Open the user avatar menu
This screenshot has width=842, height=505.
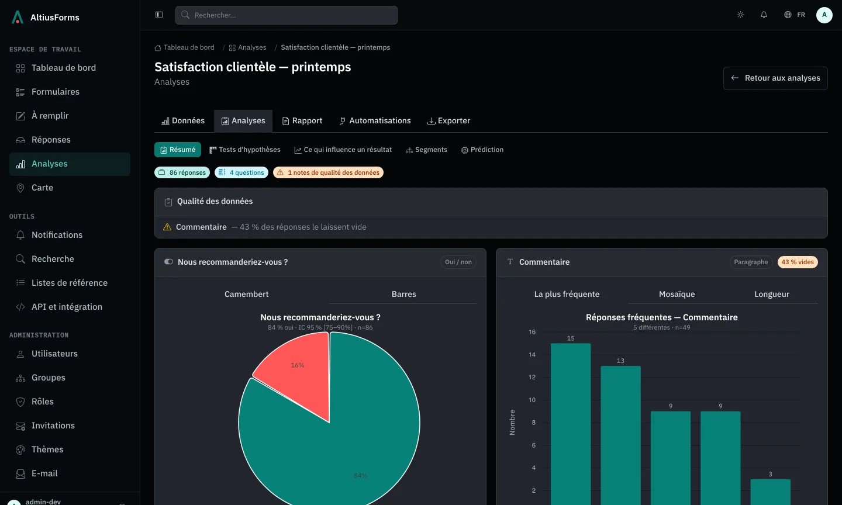824,15
